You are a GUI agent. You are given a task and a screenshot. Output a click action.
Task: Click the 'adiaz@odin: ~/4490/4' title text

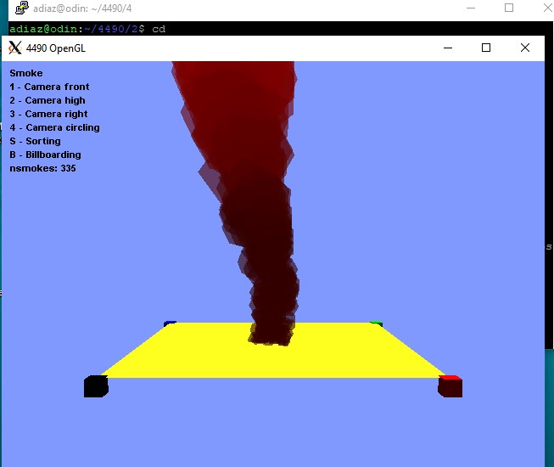pyautogui.click(x=82, y=8)
